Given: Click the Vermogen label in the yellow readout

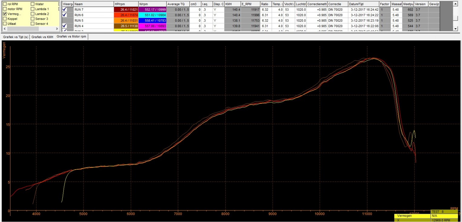Looking at the screenshot, I should point(405,216).
